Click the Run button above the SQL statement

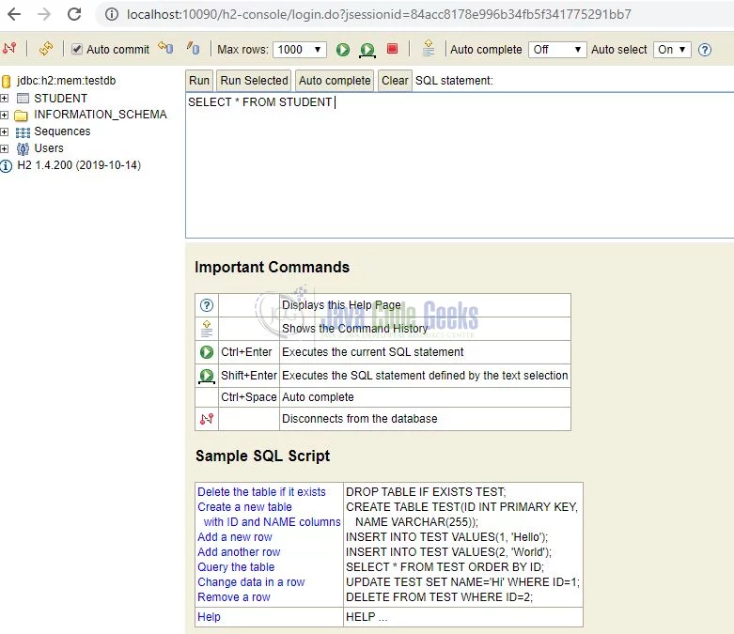tap(199, 81)
